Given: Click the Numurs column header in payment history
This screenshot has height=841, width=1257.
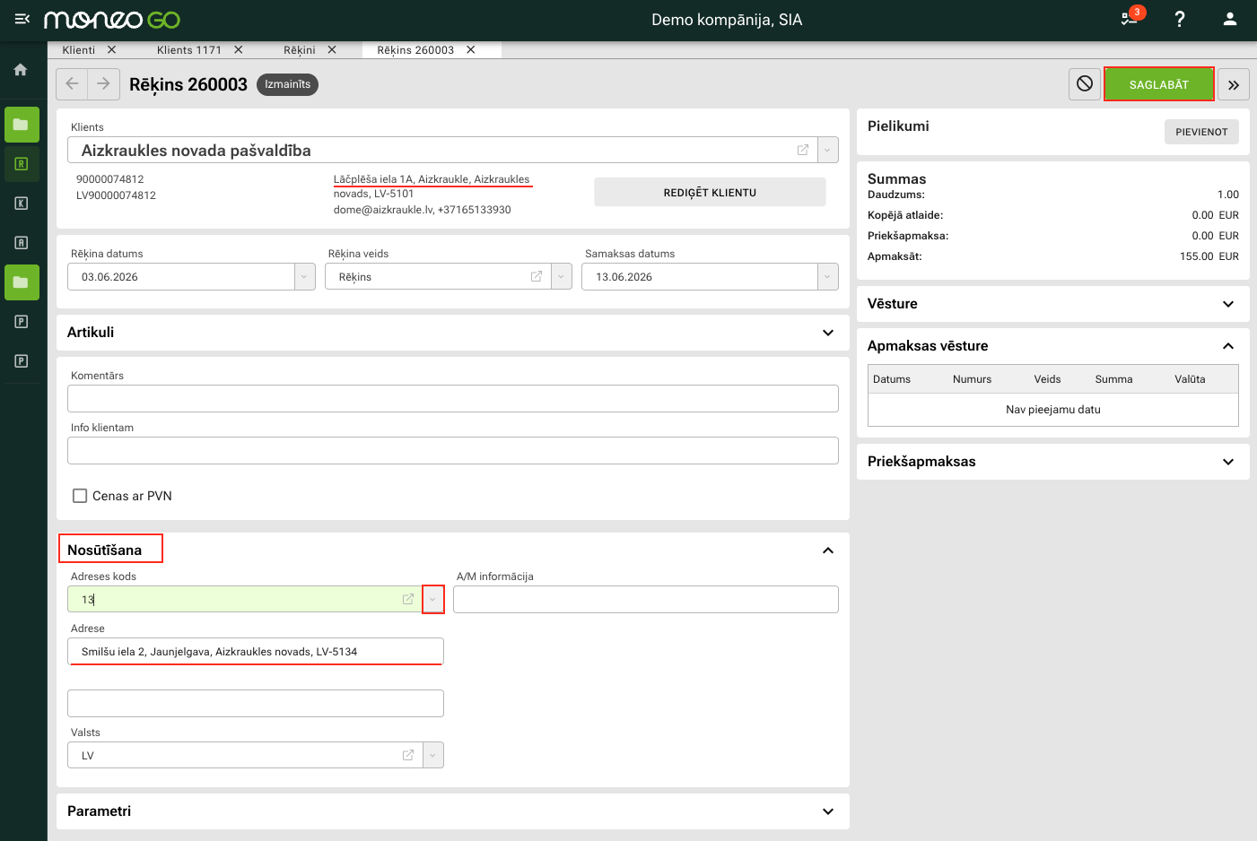Looking at the screenshot, I should [x=972, y=379].
